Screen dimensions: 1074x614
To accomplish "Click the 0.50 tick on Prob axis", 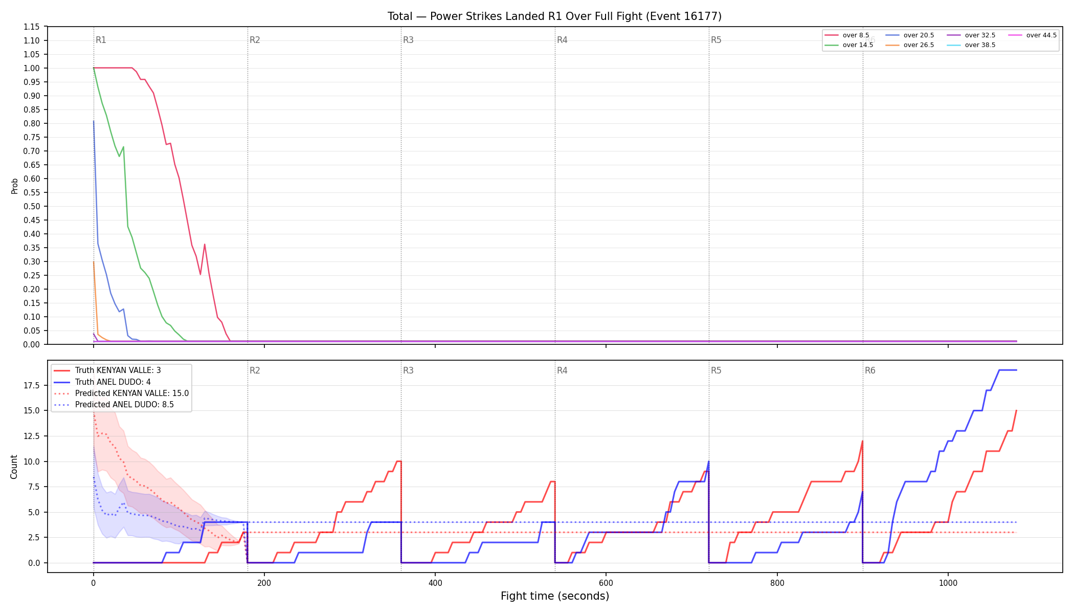I will tap(31, 207).
